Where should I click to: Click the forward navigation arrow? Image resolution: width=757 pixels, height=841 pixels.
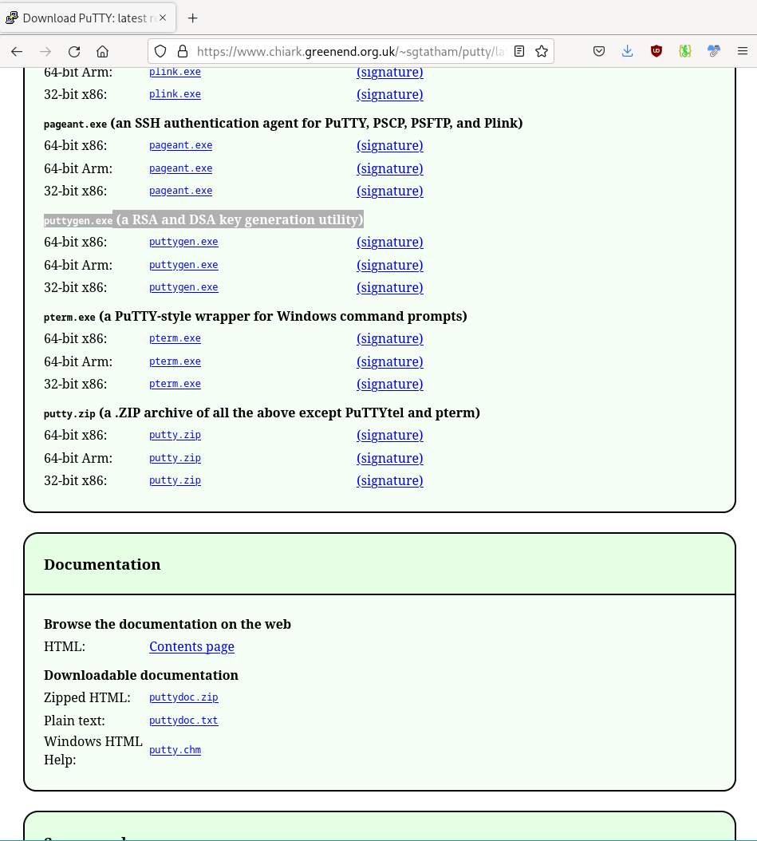tap(45, 52)
